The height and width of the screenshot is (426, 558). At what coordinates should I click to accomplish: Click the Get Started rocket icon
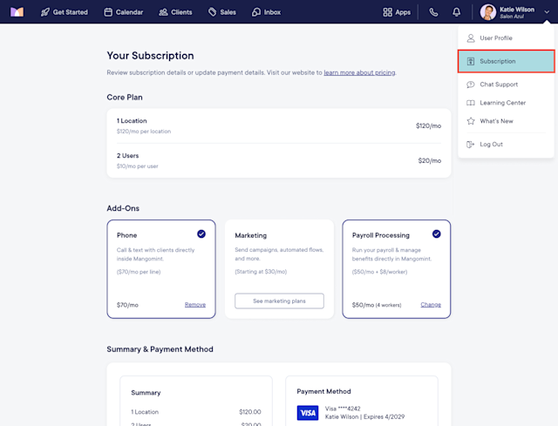click(x=45, y=12)
